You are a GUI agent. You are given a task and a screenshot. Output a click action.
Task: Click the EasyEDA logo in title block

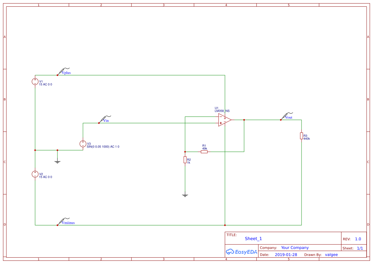point(241,252)
